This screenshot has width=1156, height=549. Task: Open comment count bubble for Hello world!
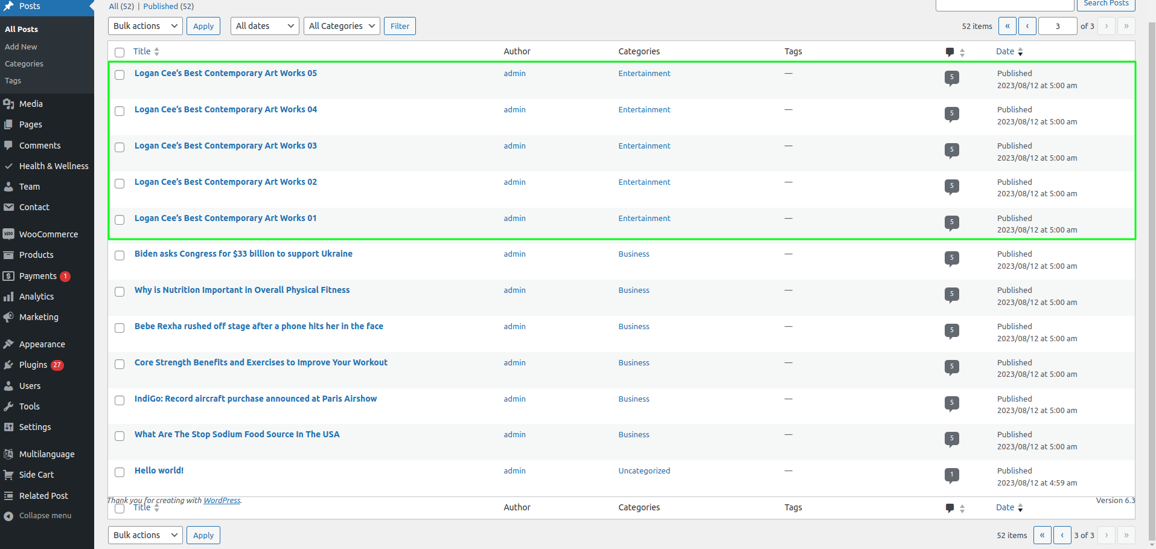(952, 475)
